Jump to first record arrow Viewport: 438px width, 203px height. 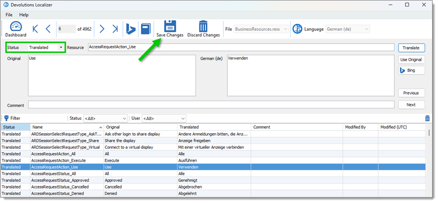pyautogui.click(x=35, y=28)
